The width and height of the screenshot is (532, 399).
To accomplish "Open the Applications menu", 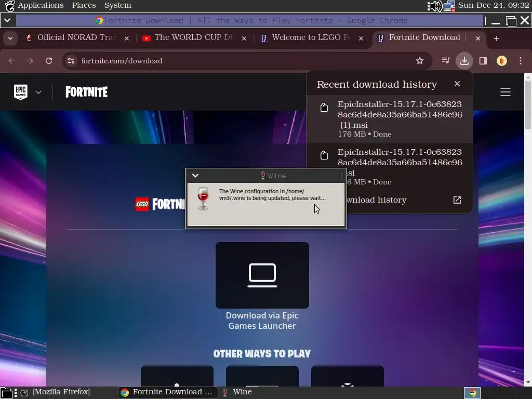I will coord(41,5).
